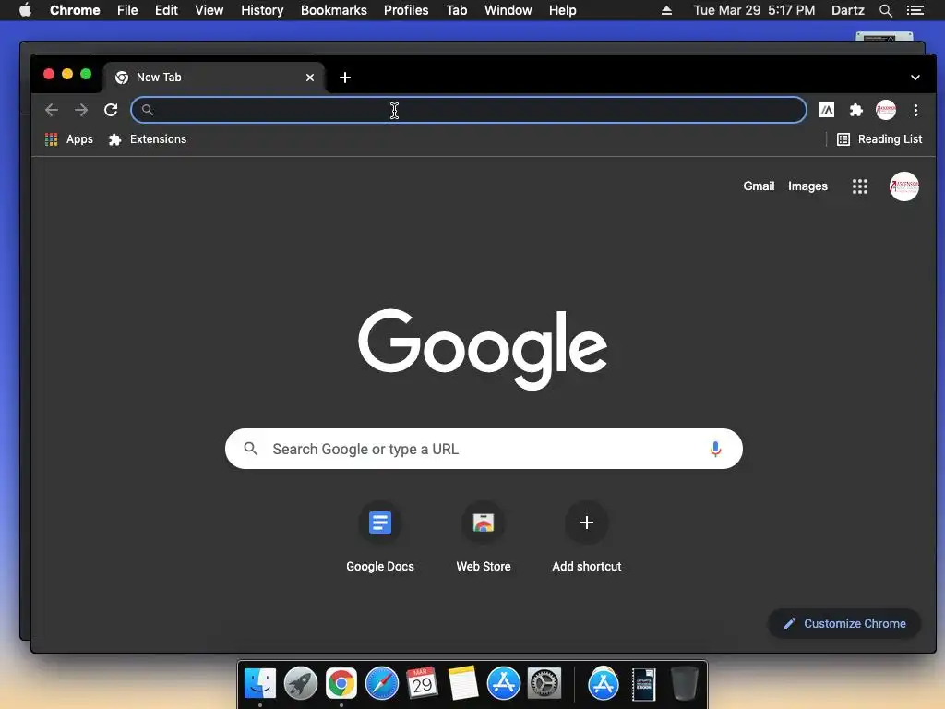Open Finder from the Dock

click(x=259, y=684)
